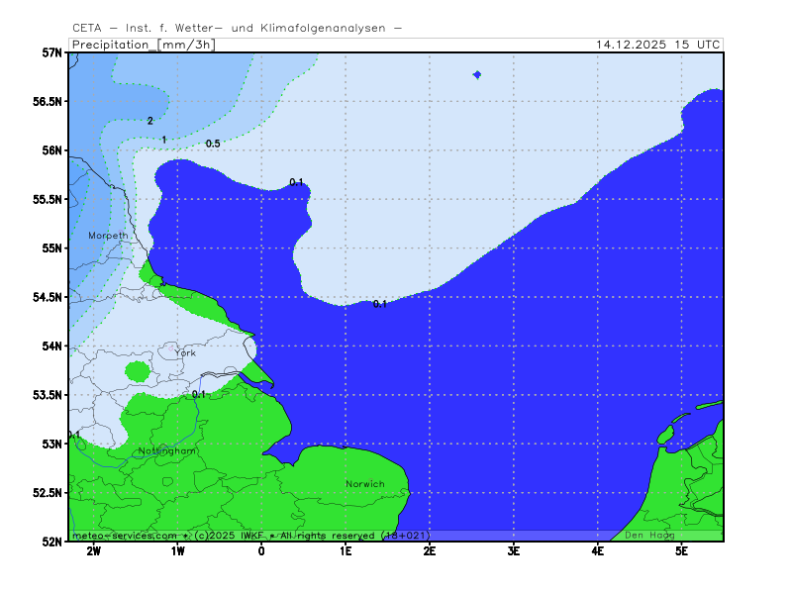Click the CETA institute header text
The width and height of the screenshot is (792, 594).
pyautogui.click(x=238, y=28)
